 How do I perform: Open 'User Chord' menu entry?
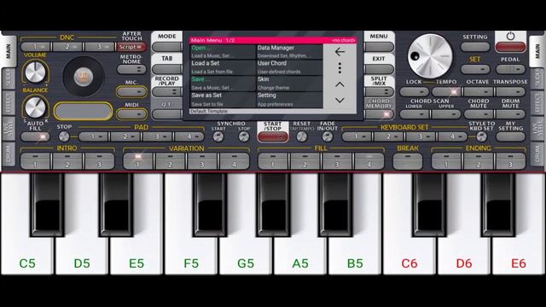(x=290, y=67)
